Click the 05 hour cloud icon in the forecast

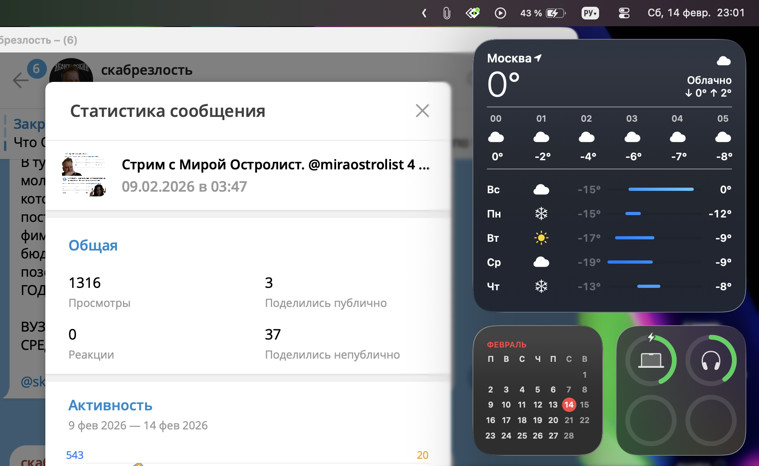pyautogui.click(x=723, y=138)
